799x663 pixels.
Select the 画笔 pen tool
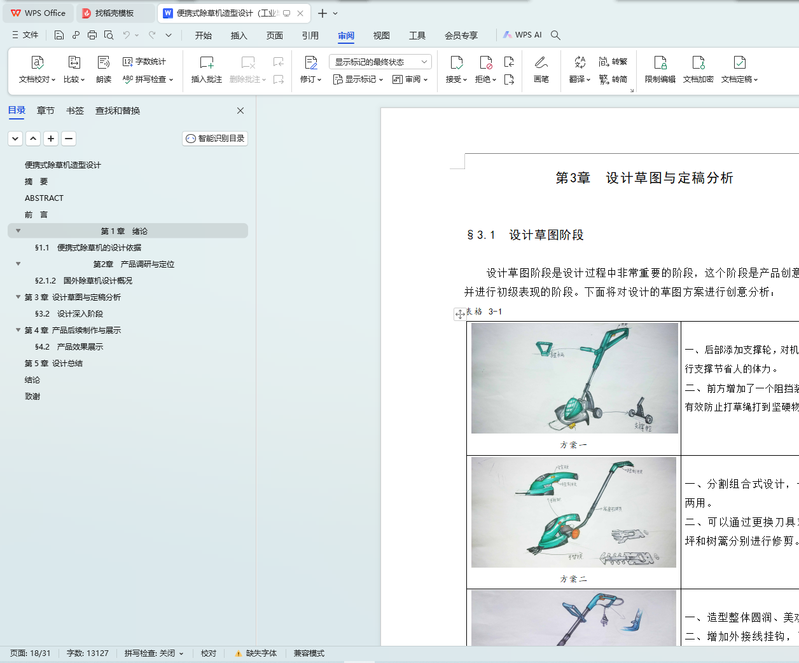coord(541,69)
